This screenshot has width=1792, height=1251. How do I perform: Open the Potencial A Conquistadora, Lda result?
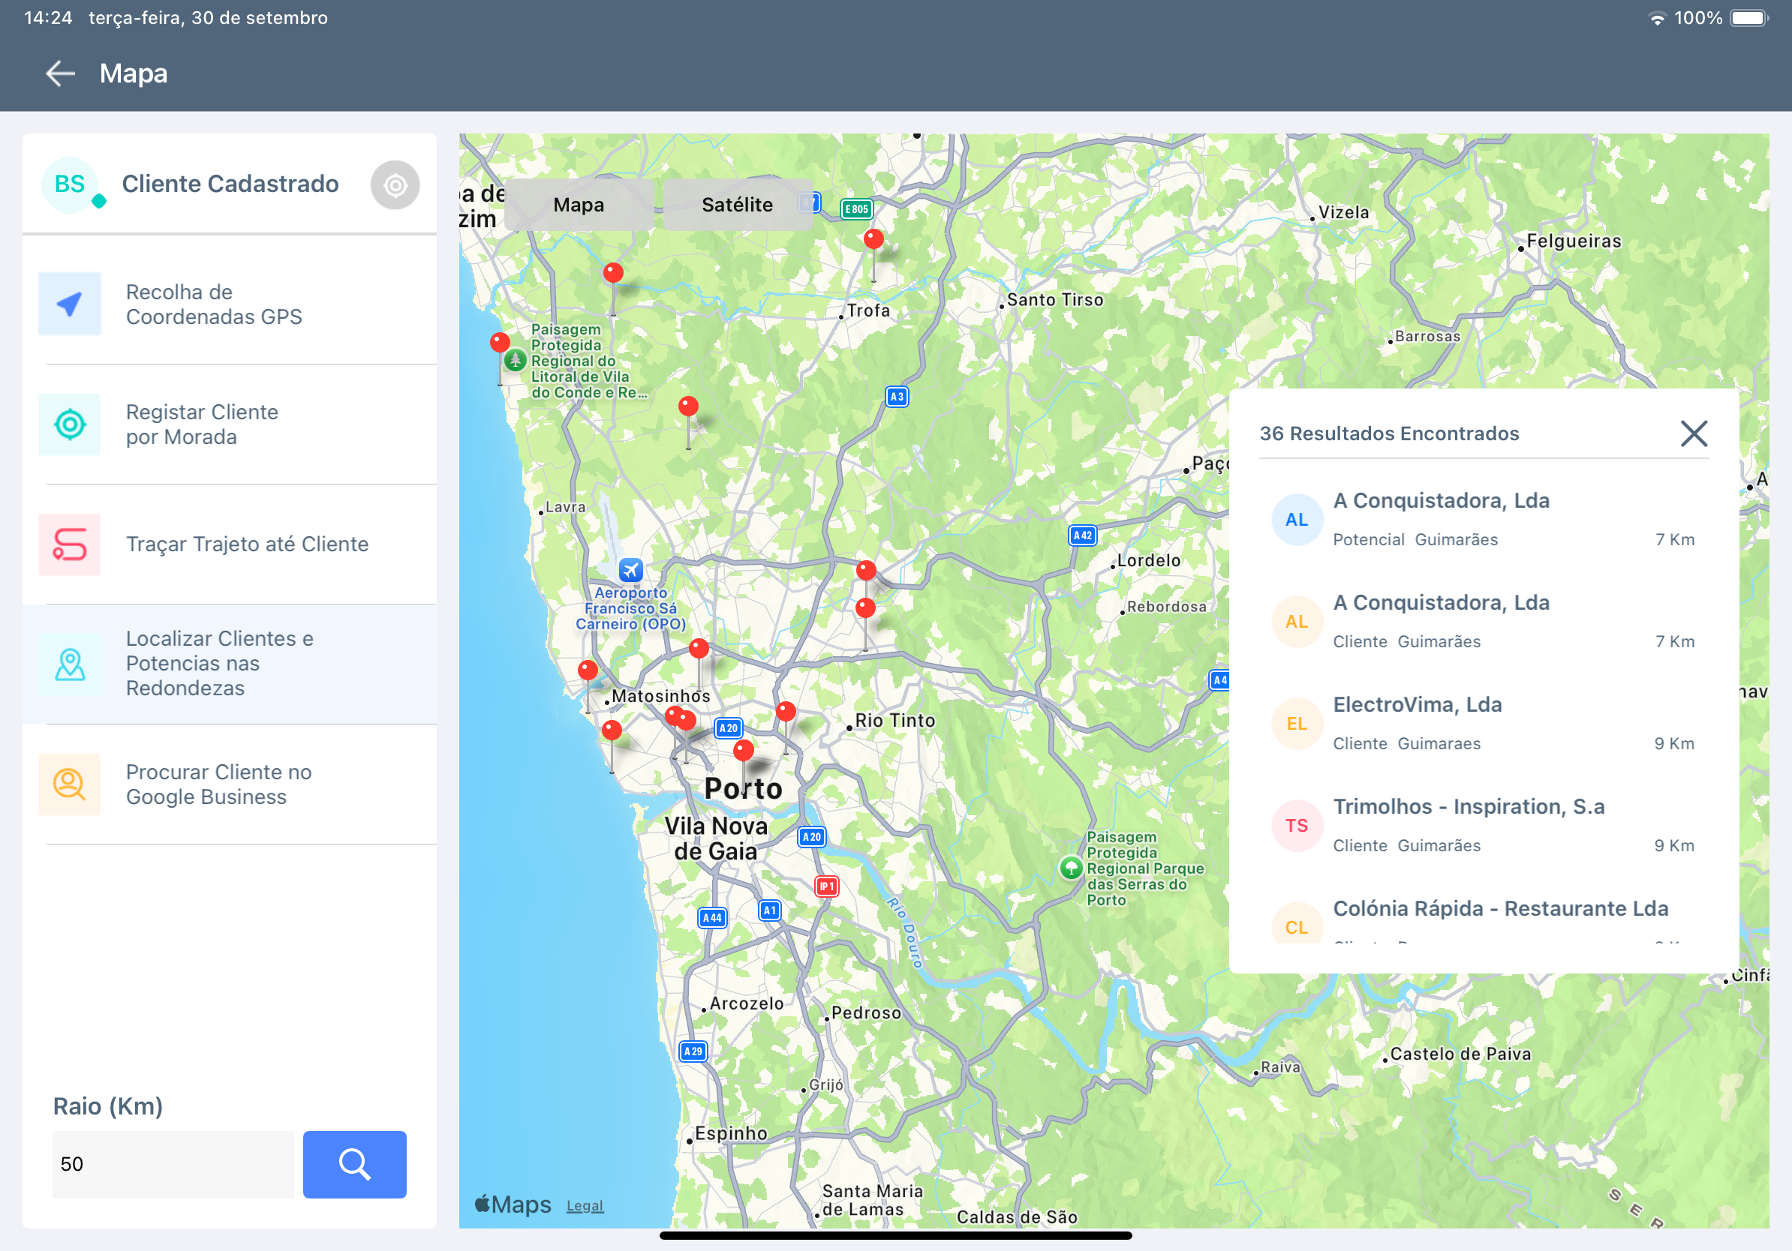[x=1484, y=519]
